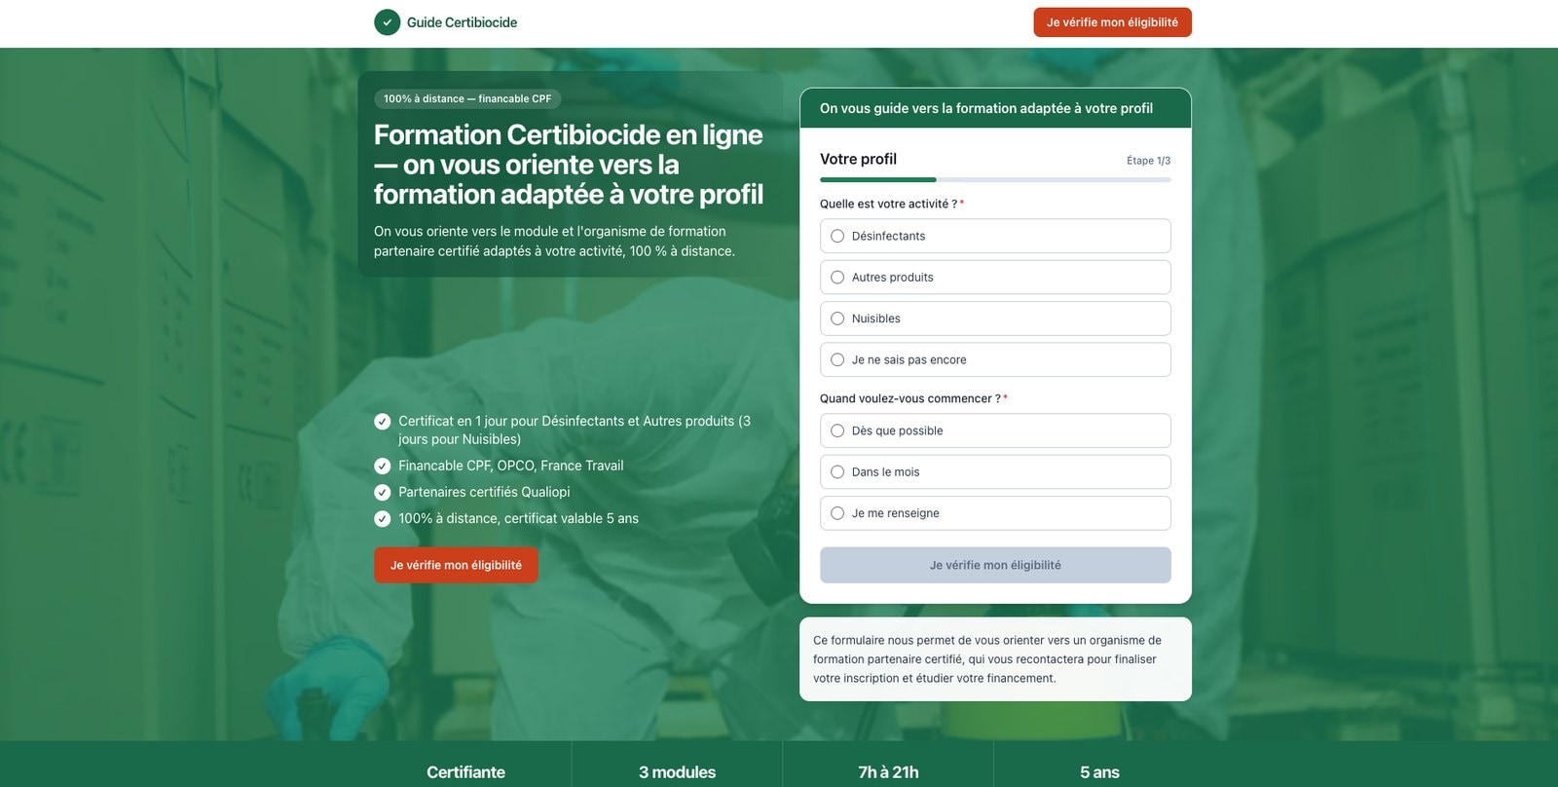Click the 7h à 21h stat label

(x=888, y=772)
